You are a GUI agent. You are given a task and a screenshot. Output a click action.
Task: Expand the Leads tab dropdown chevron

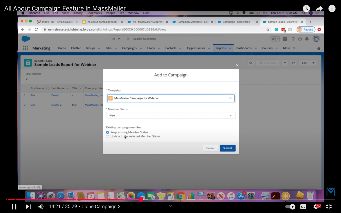click(159, 48)
